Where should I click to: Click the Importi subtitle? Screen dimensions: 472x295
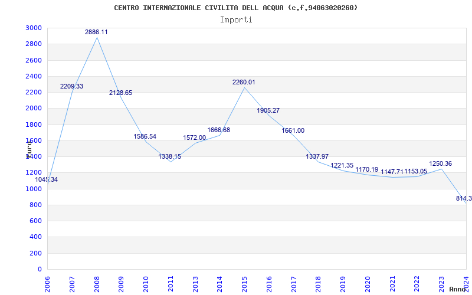236,20
